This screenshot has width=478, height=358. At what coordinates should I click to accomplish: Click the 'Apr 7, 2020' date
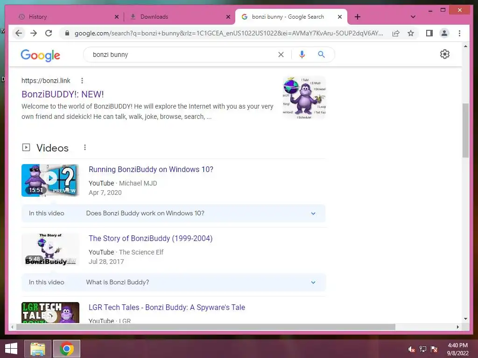(105, 193)
